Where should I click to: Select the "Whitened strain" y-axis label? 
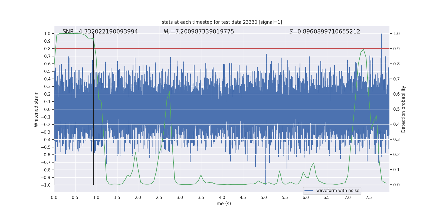click(36, 109)
